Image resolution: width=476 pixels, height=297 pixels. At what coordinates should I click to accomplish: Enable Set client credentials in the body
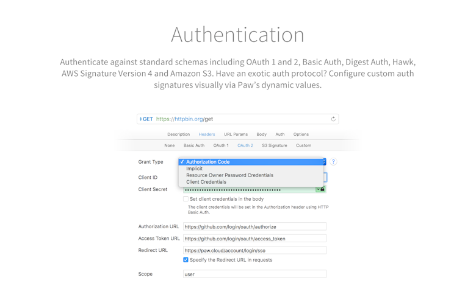tap(186, 199)
